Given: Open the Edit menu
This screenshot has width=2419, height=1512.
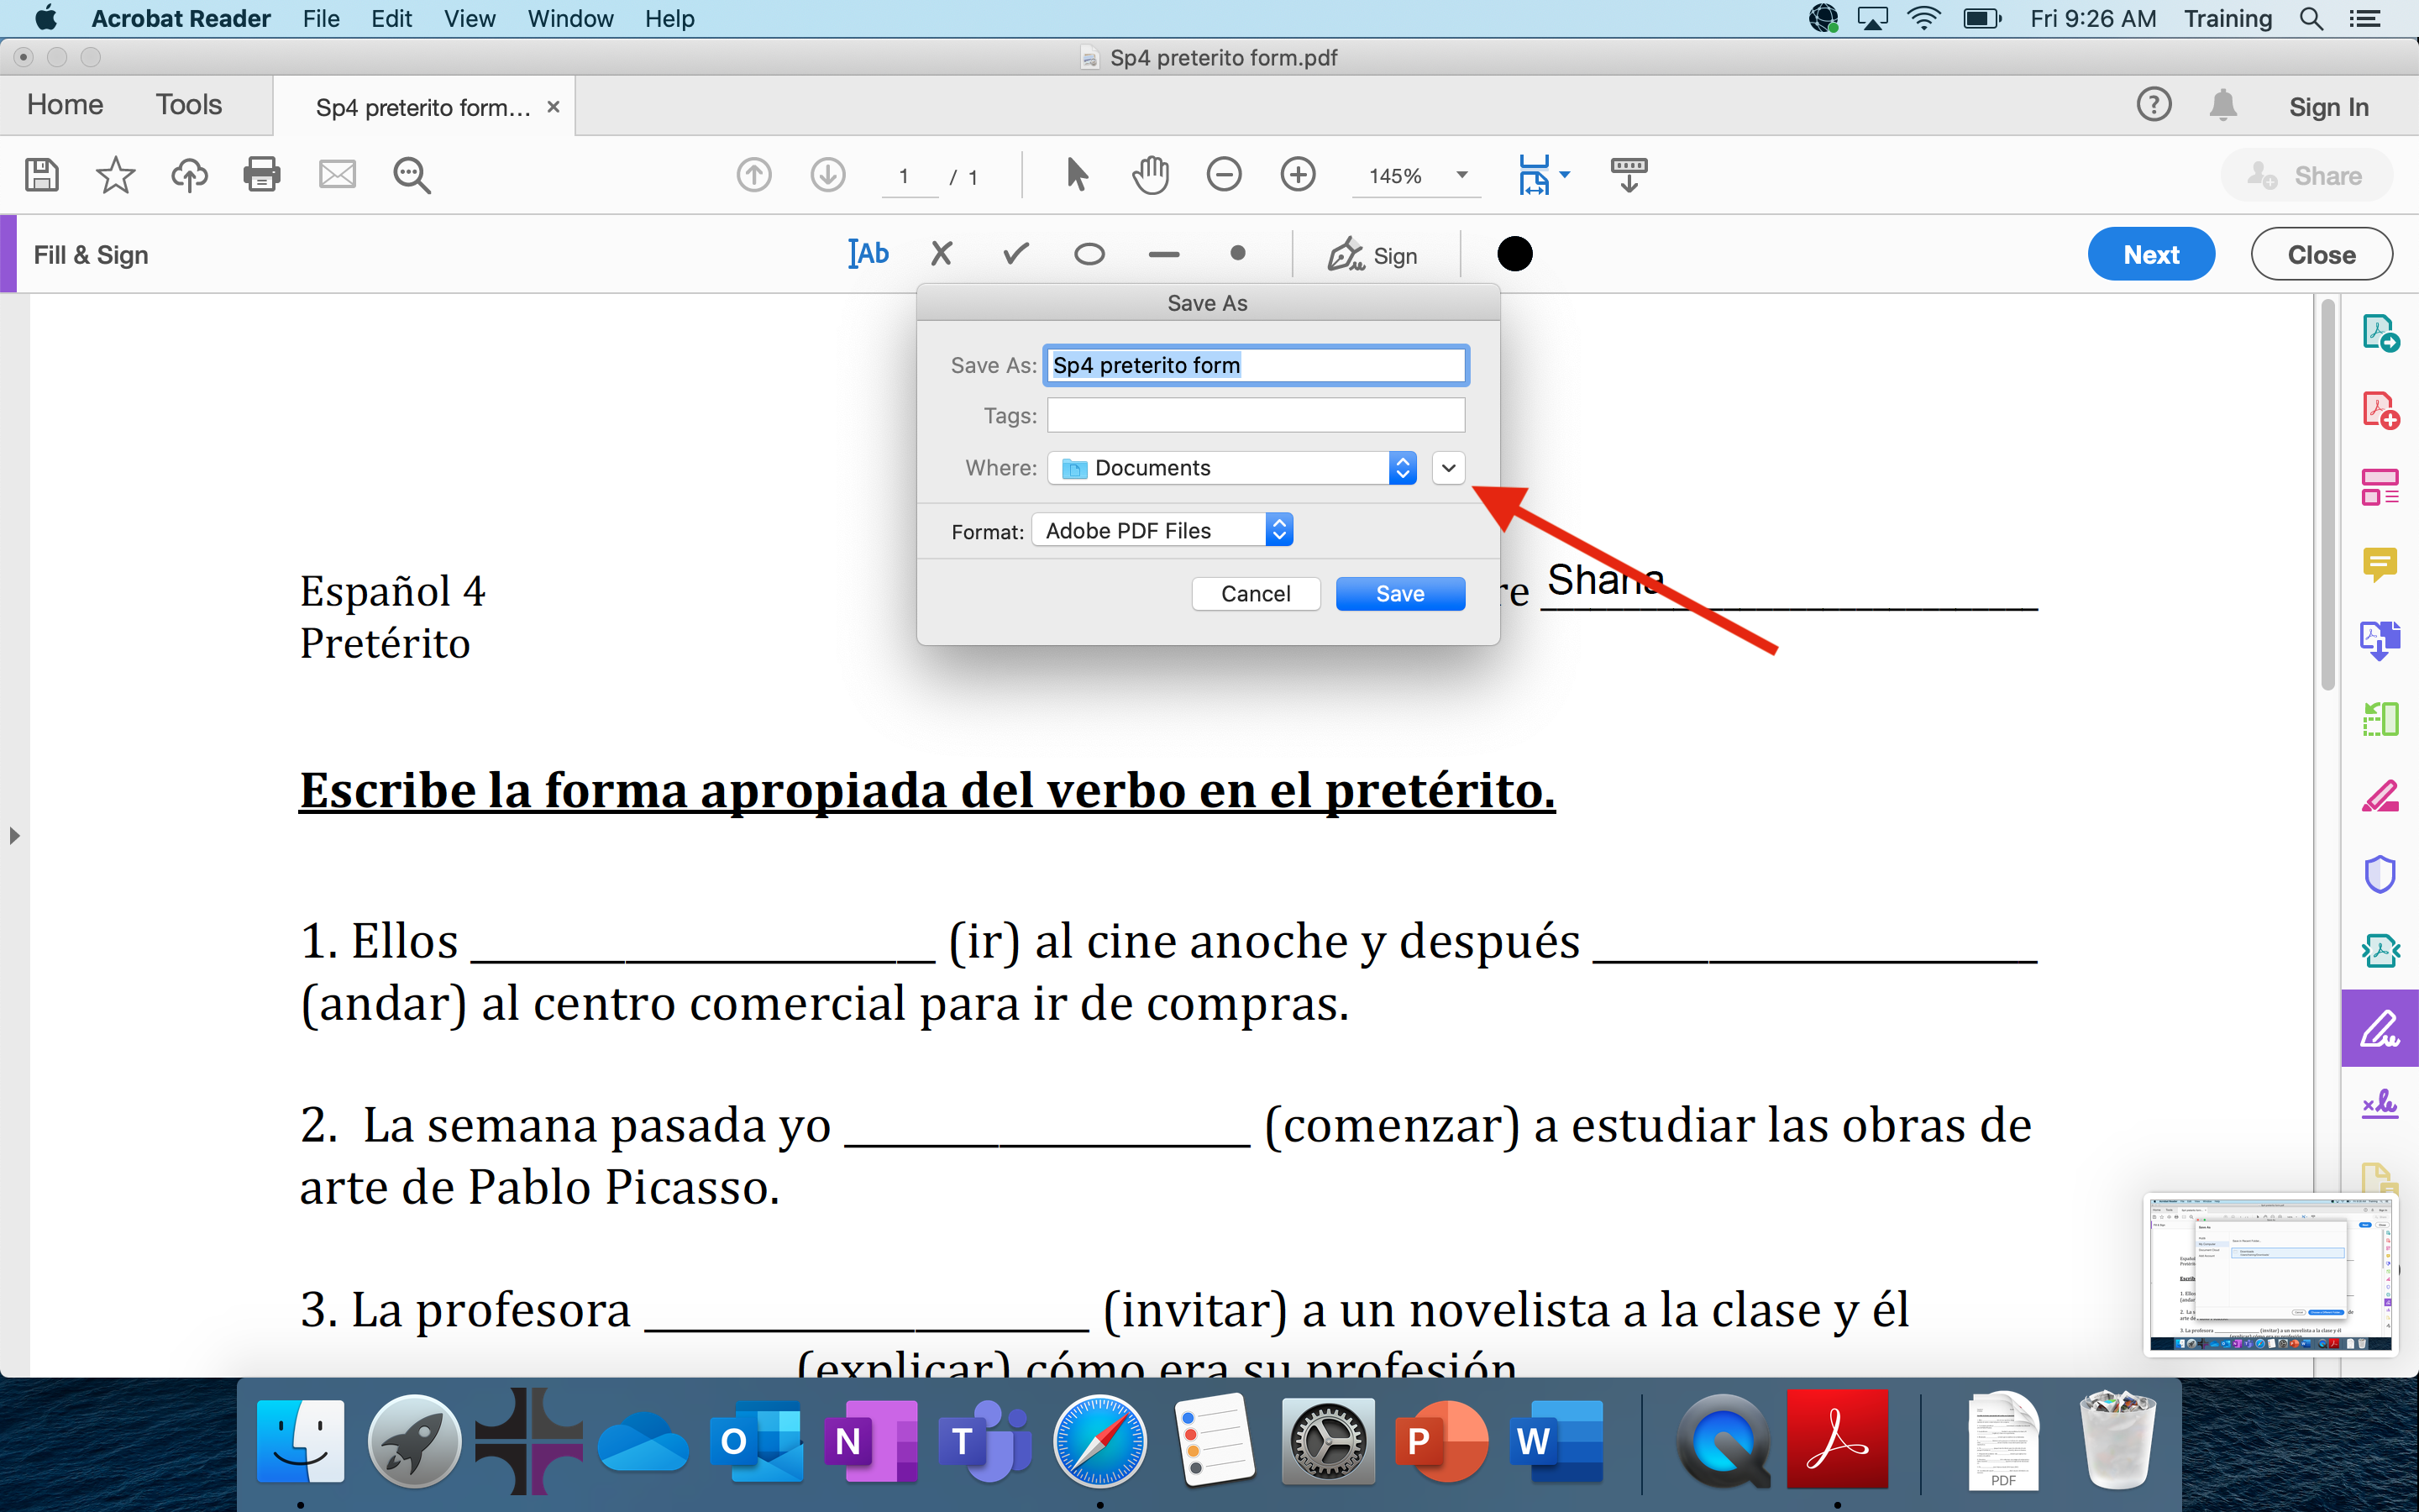Looking at the screenshot, I should point(392,19).
